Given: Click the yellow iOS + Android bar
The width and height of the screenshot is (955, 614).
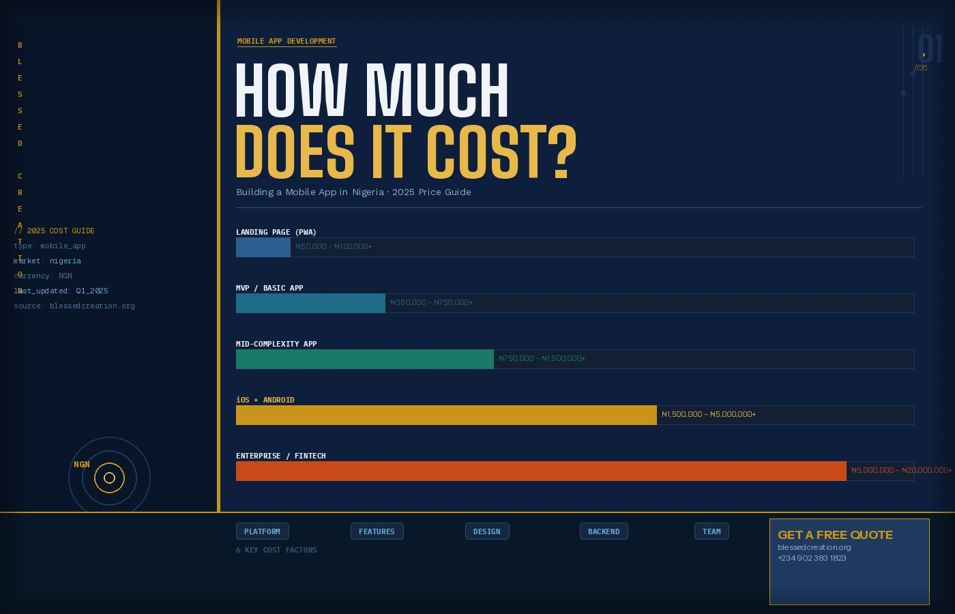Looking at the screenshot, I should coord(446,415).
